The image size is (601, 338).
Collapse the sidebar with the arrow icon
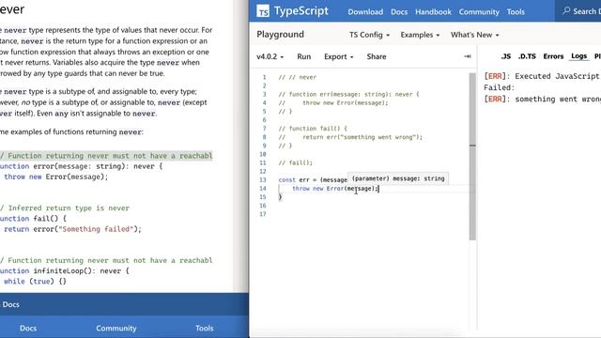pyautogui.click(x=468, y=56)
